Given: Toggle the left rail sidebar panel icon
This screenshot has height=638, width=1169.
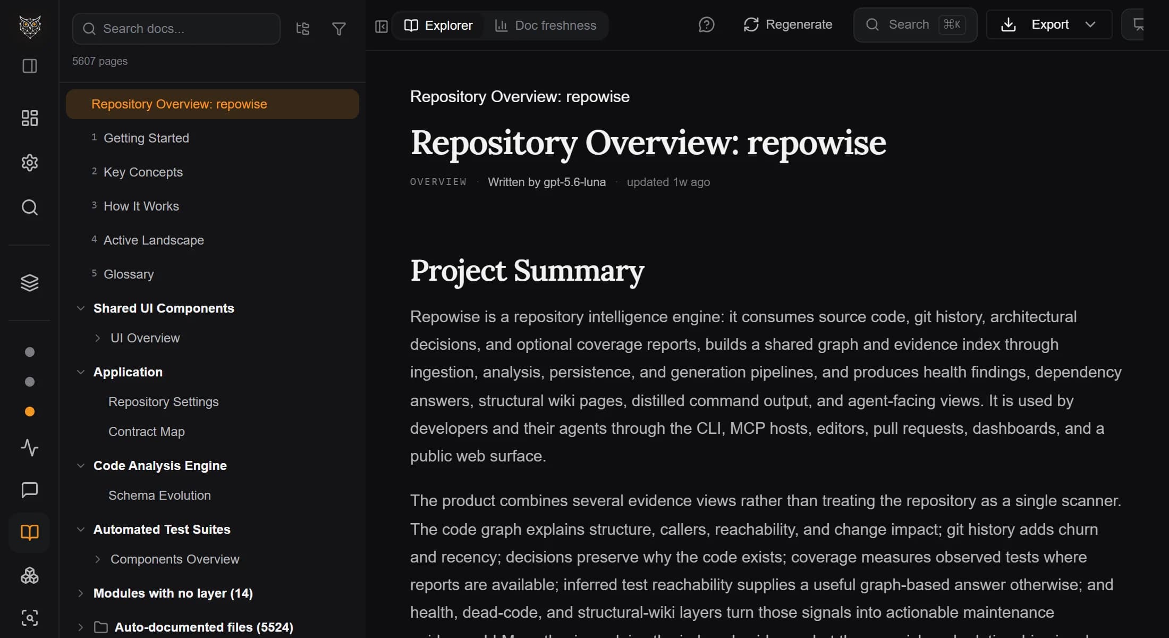Looking at the screenshot, I should click(x=30, y=66).
